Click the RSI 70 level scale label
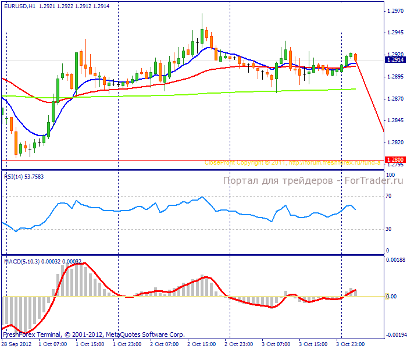 tap(388, 197)
